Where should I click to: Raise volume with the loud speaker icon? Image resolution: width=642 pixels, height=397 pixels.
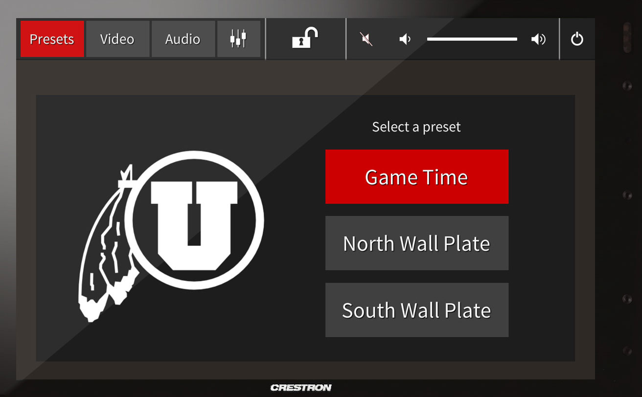(x=538, y=39)
